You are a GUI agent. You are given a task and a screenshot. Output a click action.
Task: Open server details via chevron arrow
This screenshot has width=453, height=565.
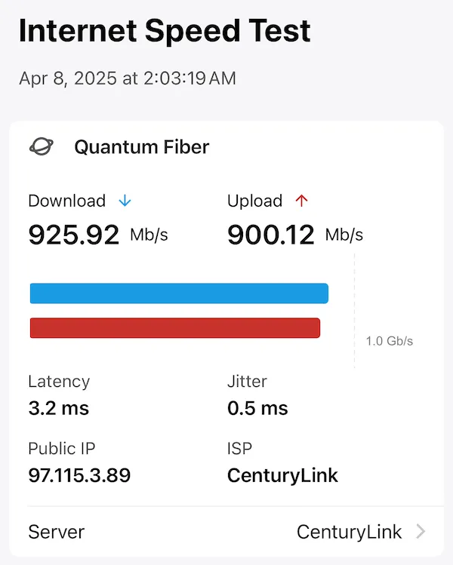pyautogui.click(x=421, y=532)
